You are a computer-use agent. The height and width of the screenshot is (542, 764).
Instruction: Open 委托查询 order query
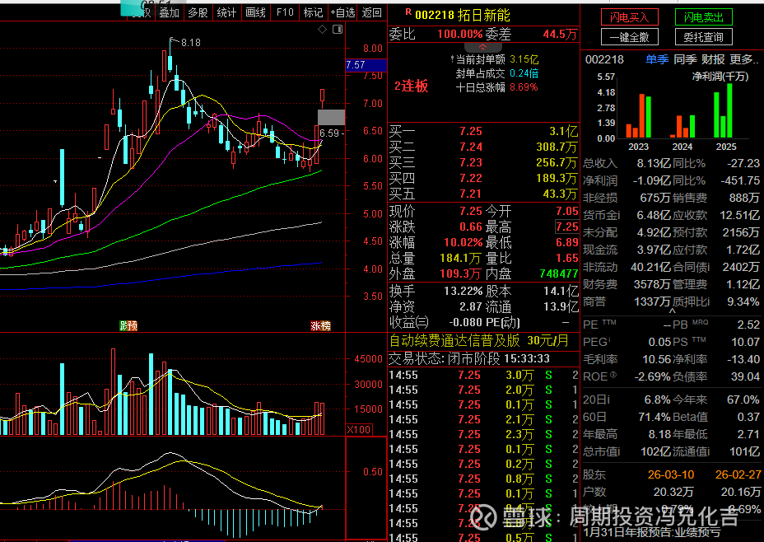(x=704, y=37)
